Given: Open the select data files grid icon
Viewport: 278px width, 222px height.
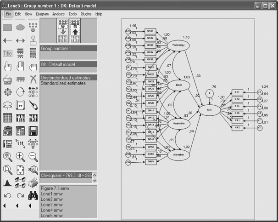Looking at the screenshot, I should [8, 118].
